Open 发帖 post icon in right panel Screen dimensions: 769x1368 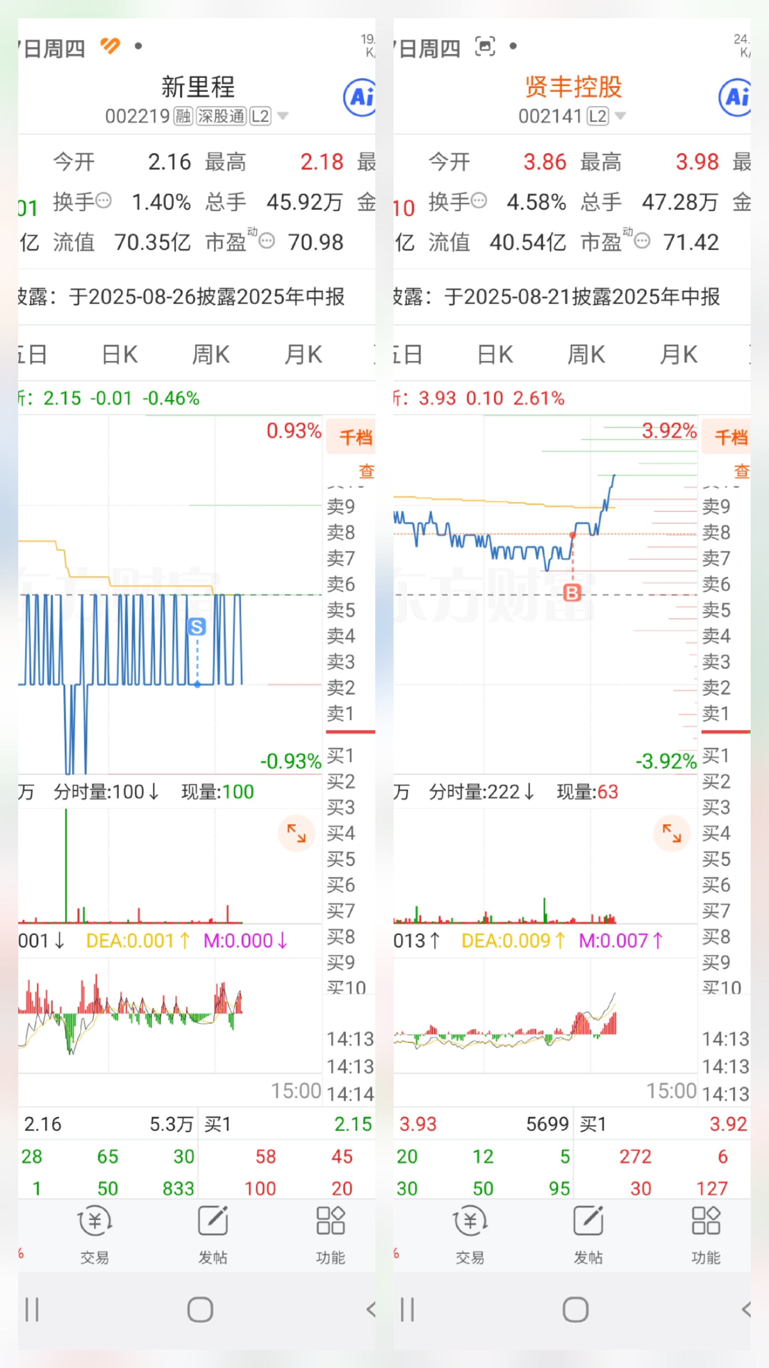(x=588, y=1235)
